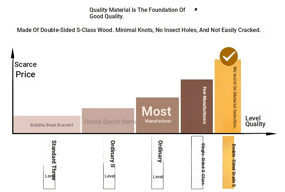This screenshot has width=285, height=192.
Task: Select the Home Decor Items bar
Action: pyautogui.click(x=108, y=121)
